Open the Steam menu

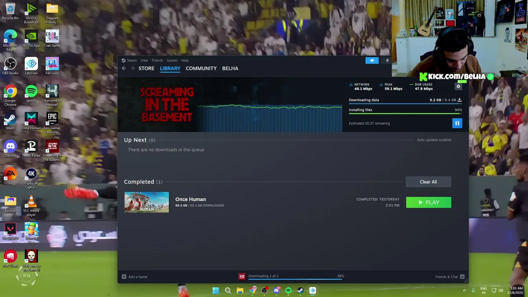coord(129,60)
